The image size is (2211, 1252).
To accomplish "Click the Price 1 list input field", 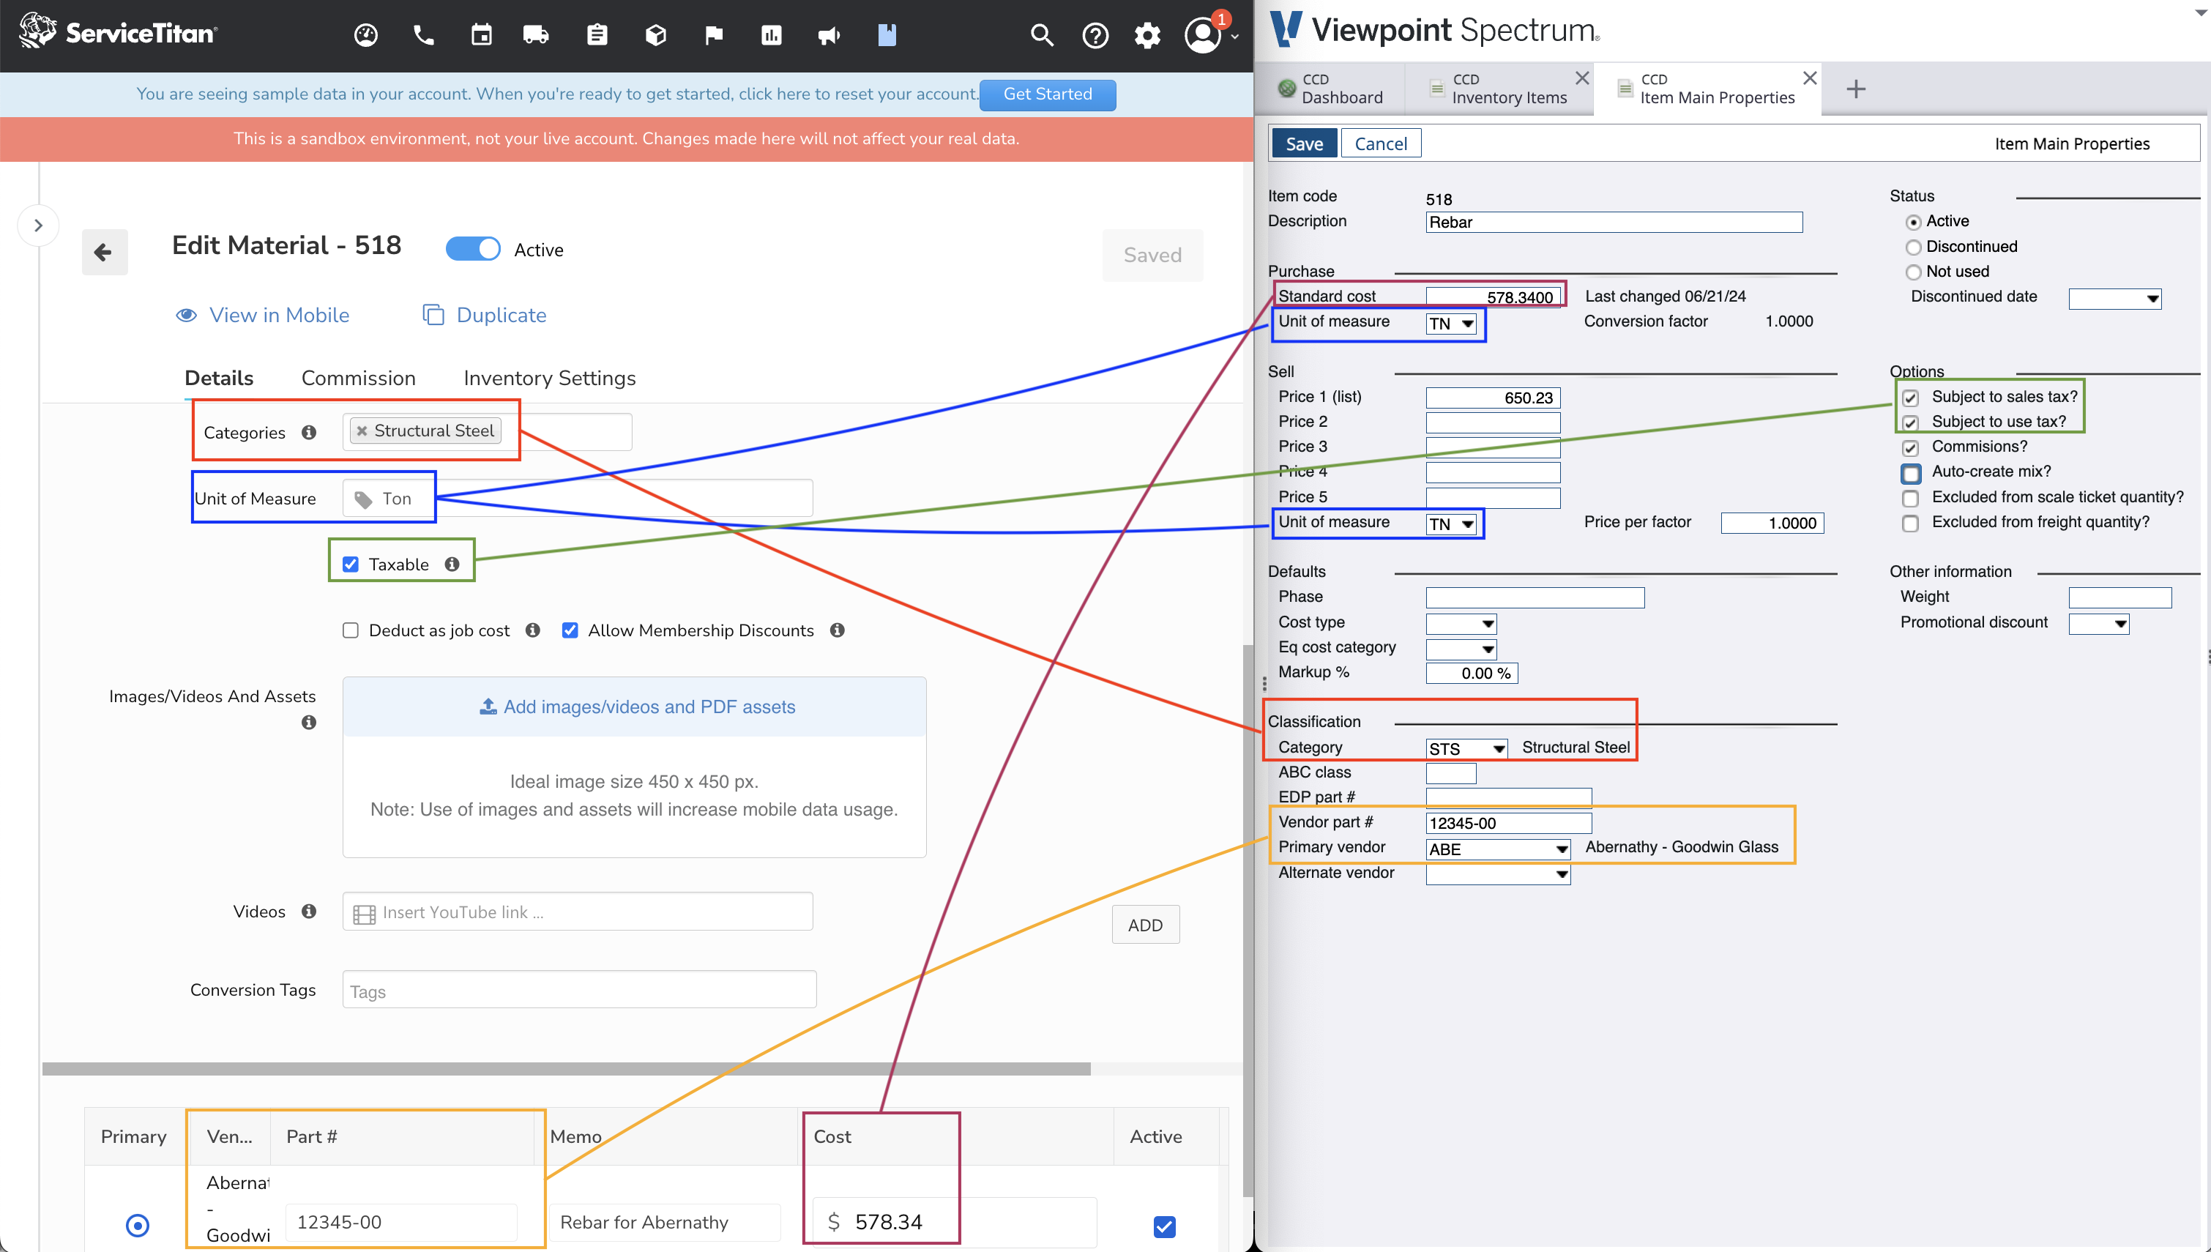I will pos(1494,397).
